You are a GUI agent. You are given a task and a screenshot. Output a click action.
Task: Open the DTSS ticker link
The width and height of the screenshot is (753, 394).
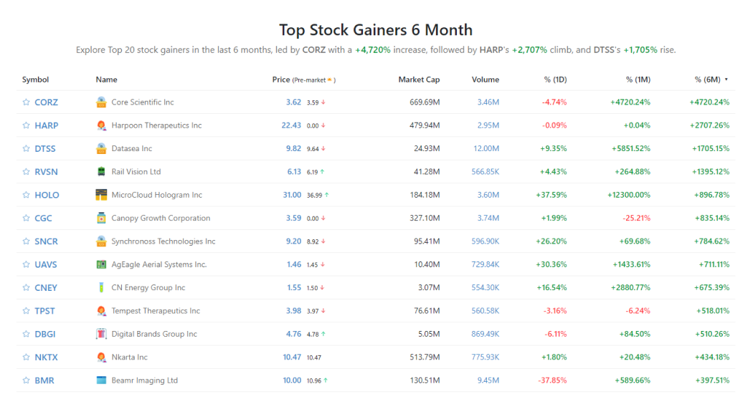[x=45, y=148]
